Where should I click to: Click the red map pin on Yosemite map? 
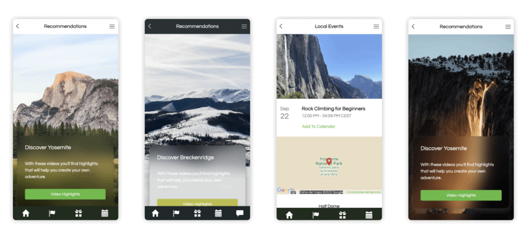[x=329, y=161]
